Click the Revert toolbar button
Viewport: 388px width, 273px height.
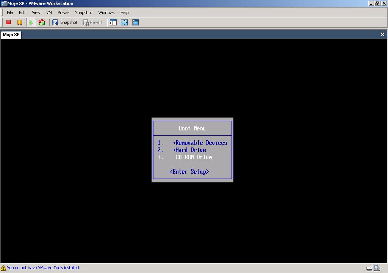coord(92,22)
